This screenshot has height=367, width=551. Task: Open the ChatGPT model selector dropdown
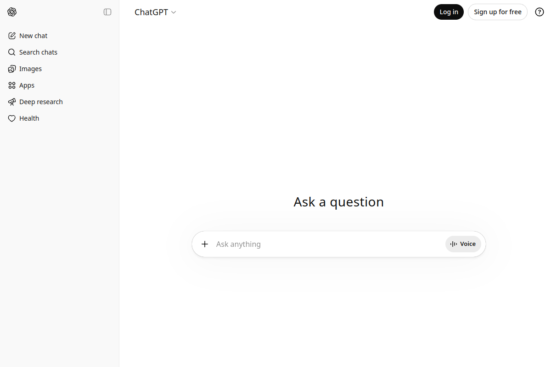click(x=155, y=12)
